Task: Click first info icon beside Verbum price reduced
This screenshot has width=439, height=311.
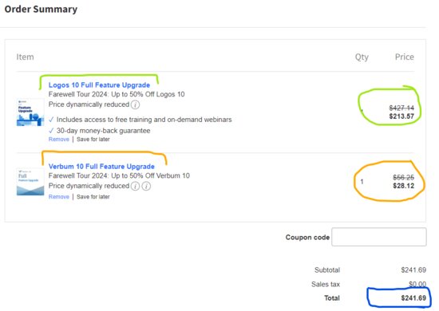Action: tap(135, 187)
